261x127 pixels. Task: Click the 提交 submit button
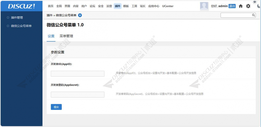coord(56,107)
